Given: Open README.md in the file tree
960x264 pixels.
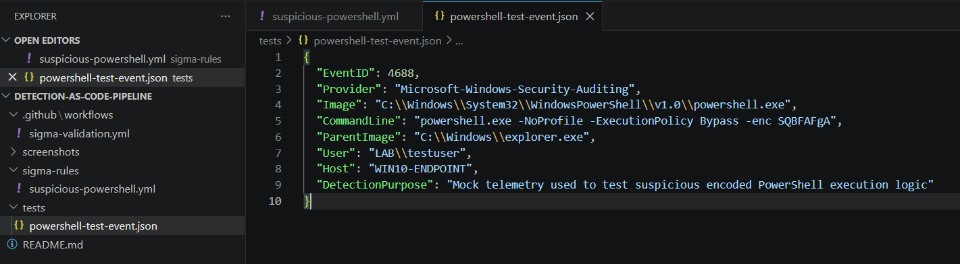Looking at the screenshot, I should 53,245.
